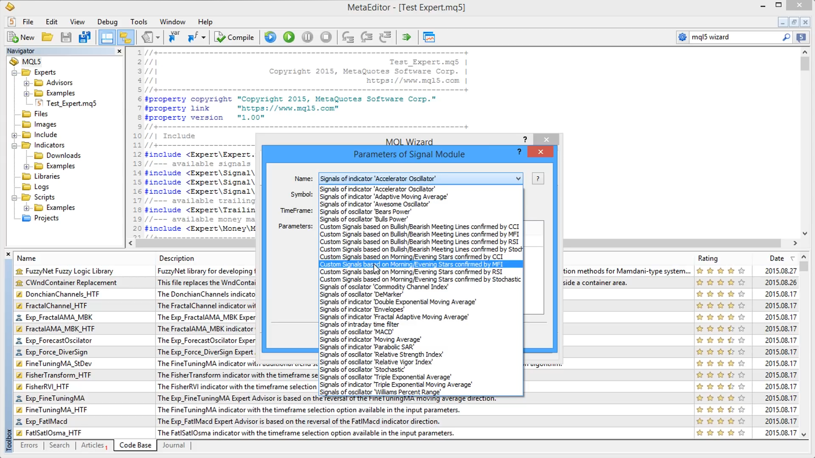Open the View menu

[x=77, y=22]
